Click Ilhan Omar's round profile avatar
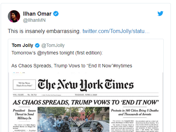This screenshot has height=132, width=176. click(14, 16)
